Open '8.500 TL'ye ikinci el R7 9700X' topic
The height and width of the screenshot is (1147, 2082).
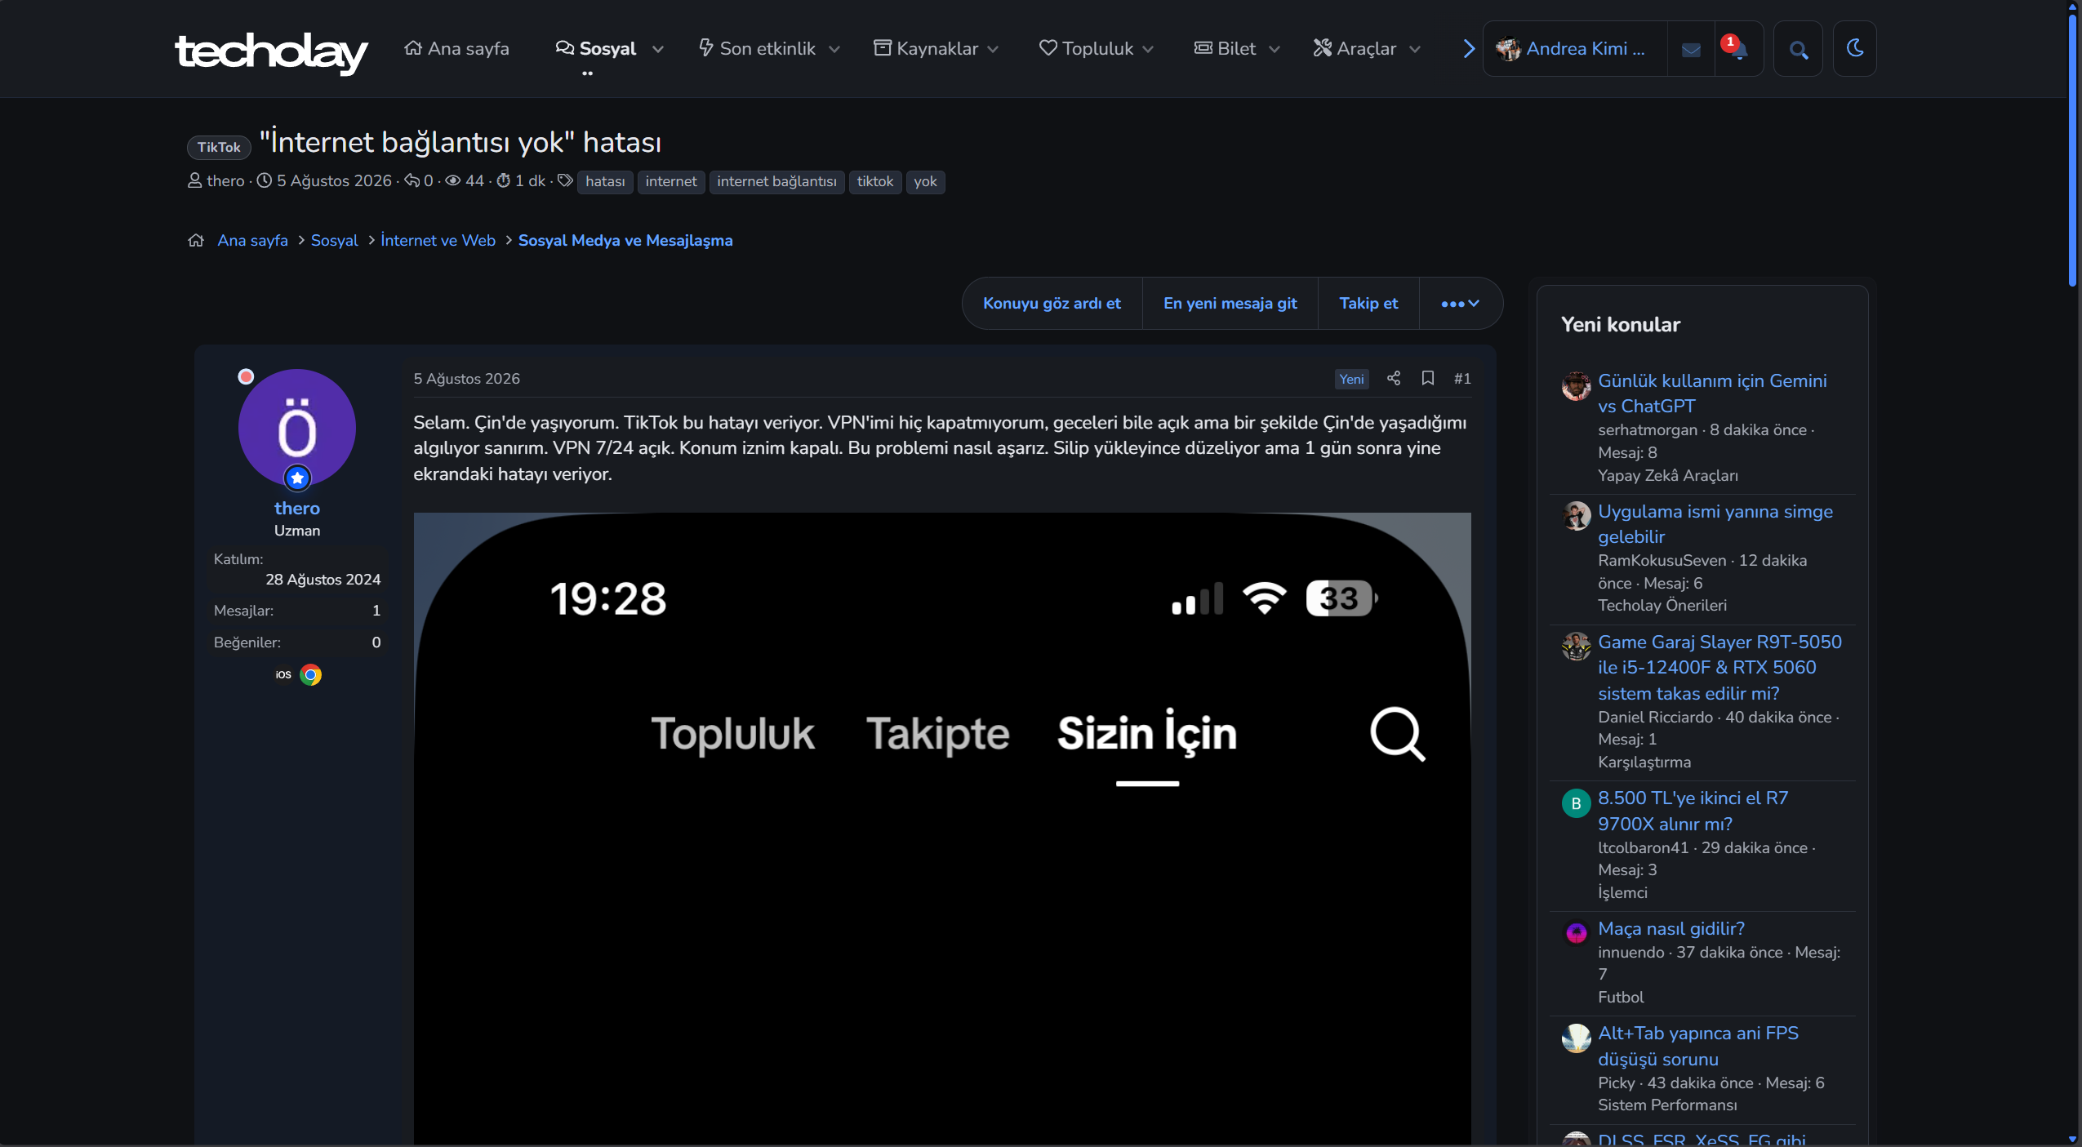[1693, 811]
